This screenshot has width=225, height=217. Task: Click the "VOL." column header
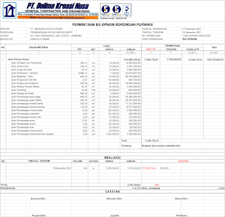pos(80,49)
